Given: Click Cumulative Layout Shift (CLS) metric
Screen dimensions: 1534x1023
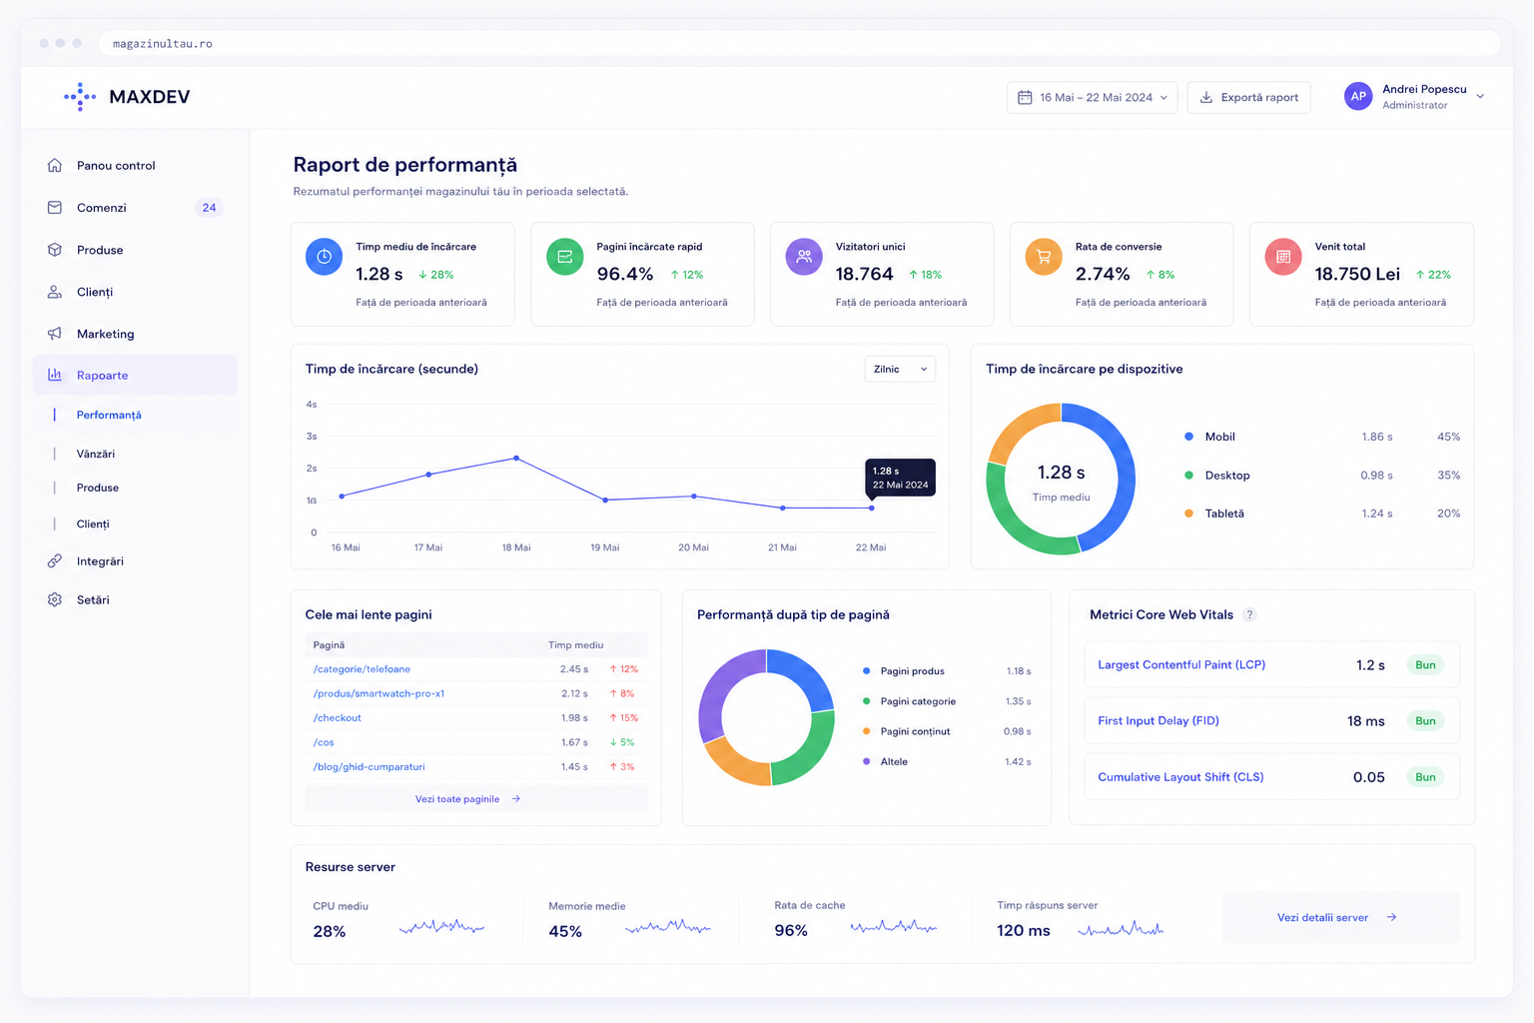Looking at the screenshot, I should 1180,777.
